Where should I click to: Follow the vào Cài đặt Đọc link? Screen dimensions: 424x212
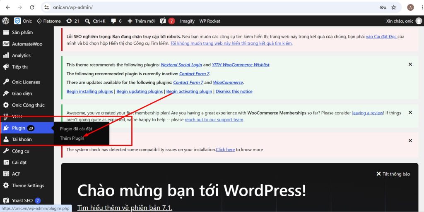click(x=381, y=36)
